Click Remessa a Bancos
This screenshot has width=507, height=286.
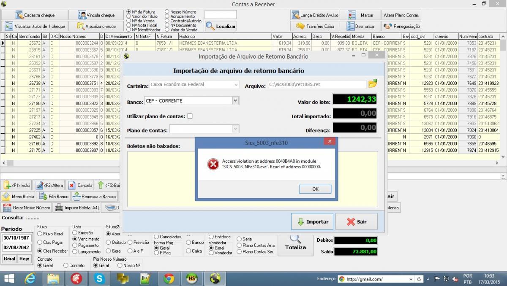[x=94, y=196]
